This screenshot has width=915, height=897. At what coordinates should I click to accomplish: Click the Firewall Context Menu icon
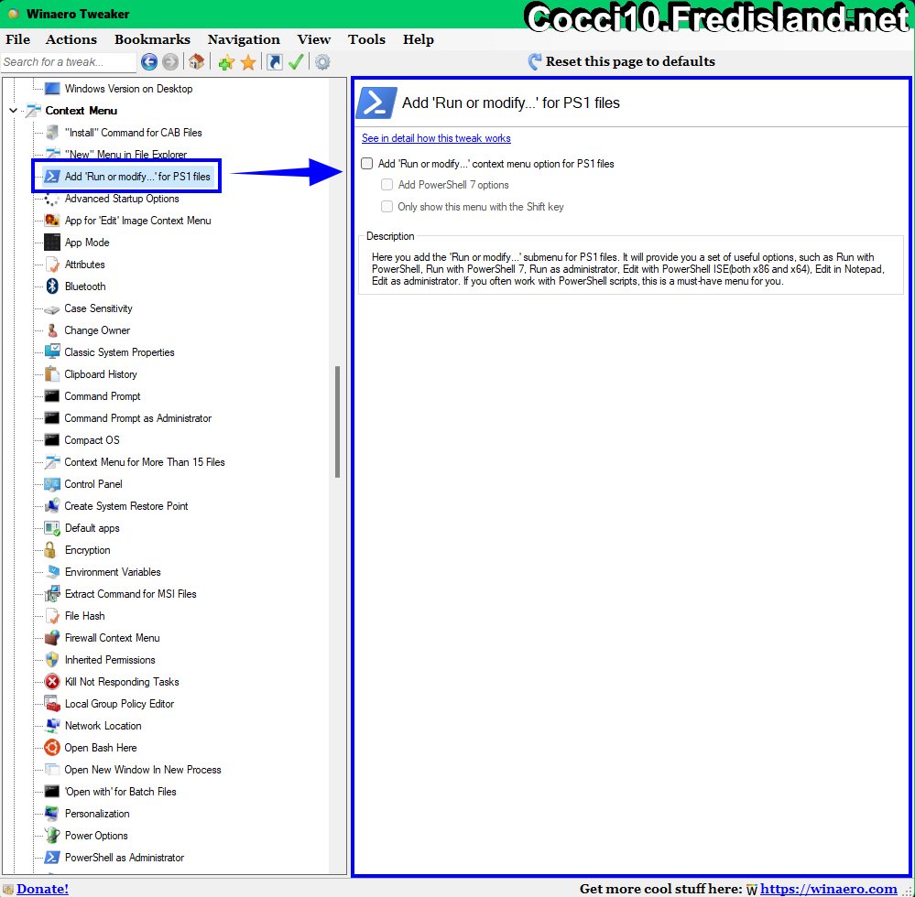click(52, 638)
